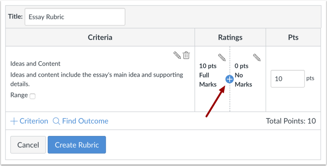Edit the Full Marks rating pencil icon
Viewport: 327px width, 166px height.
coord(222,57)
